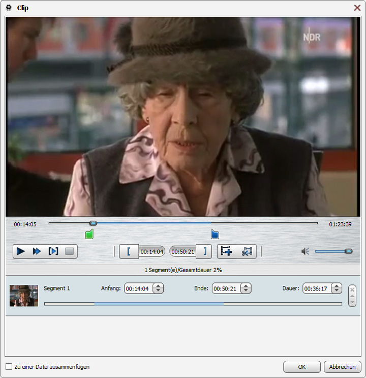Click the start time field showing 00:14:04
The width and height of the screenshot is (366, 378).
pos(152,252)
